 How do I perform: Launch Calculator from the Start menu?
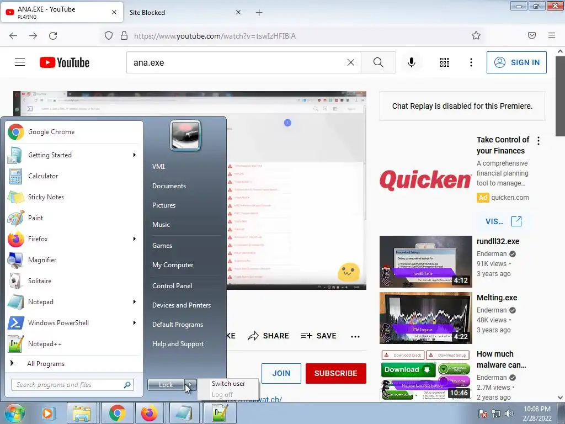pos(74,176)
